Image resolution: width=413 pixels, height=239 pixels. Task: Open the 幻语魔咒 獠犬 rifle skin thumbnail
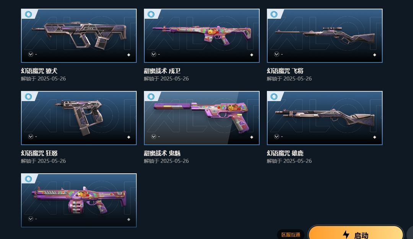click(x=79, y=36)
